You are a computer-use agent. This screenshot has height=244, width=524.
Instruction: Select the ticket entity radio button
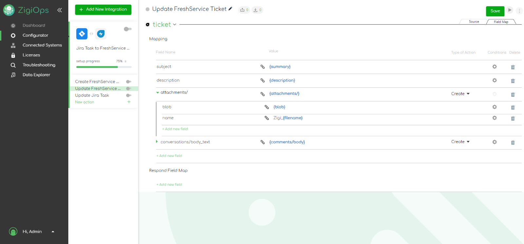click(x=148, y=25)
